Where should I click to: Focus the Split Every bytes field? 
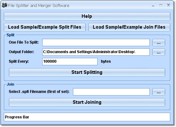pyautogui.click(x=70, y=61)
